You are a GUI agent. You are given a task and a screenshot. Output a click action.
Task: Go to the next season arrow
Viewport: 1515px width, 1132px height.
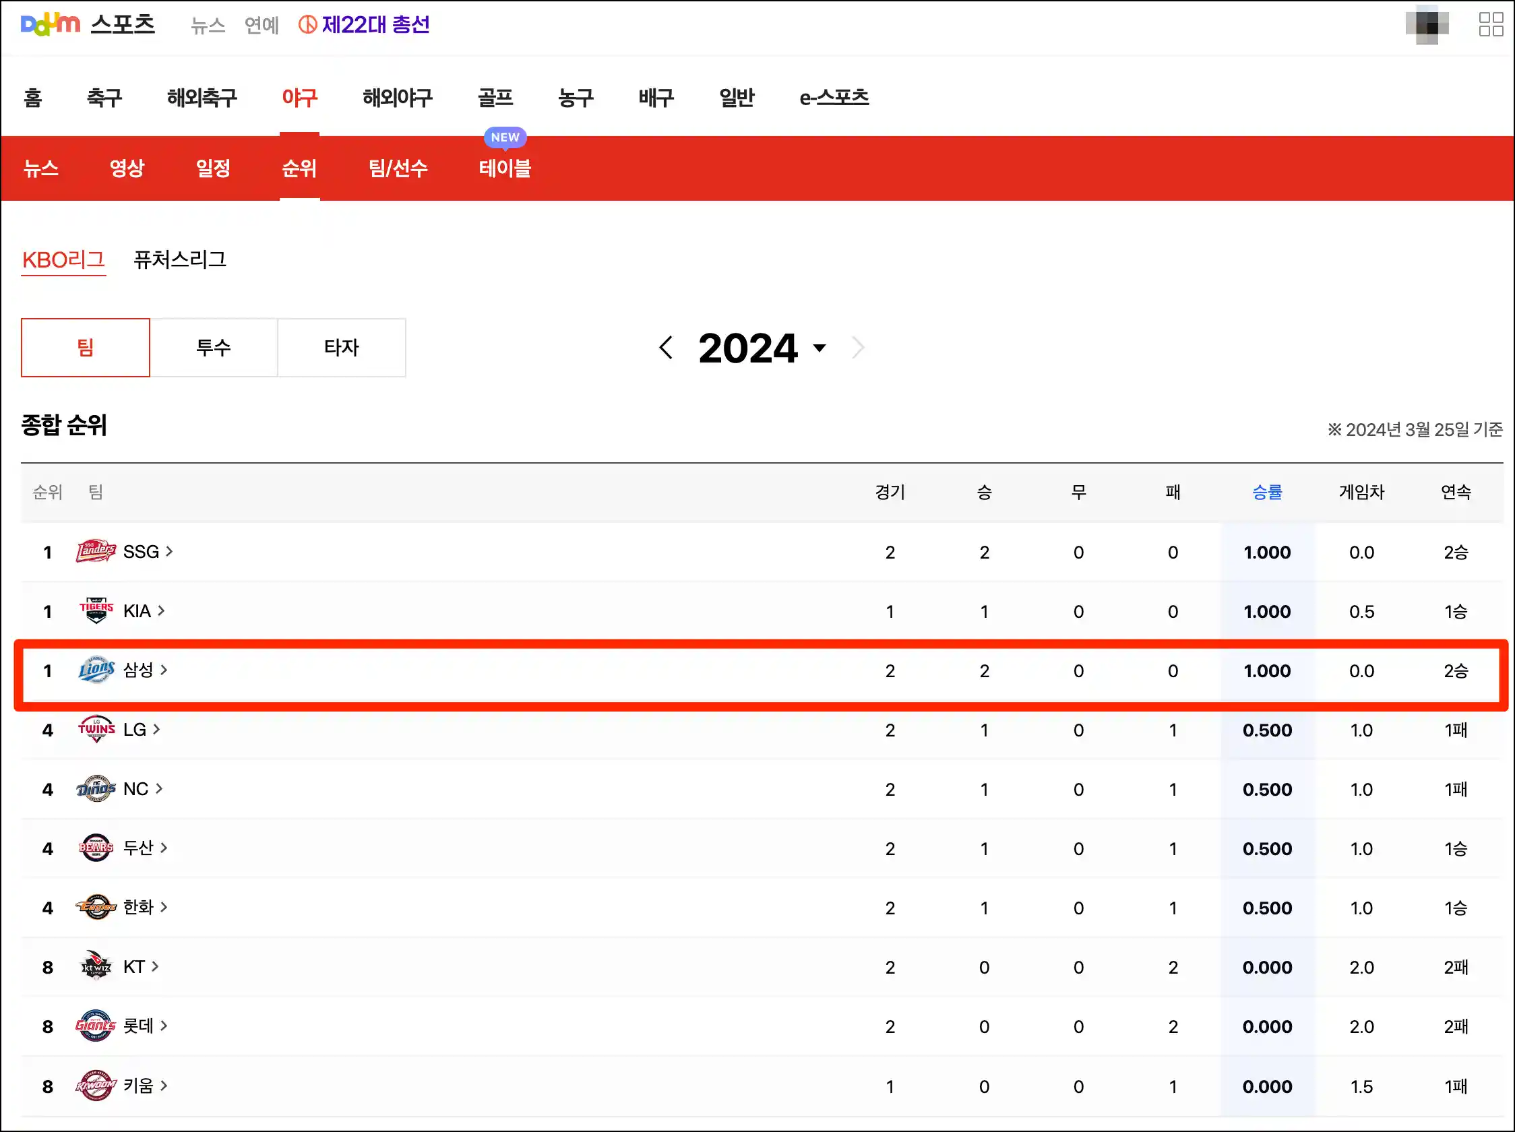click(x=858, y=347)
